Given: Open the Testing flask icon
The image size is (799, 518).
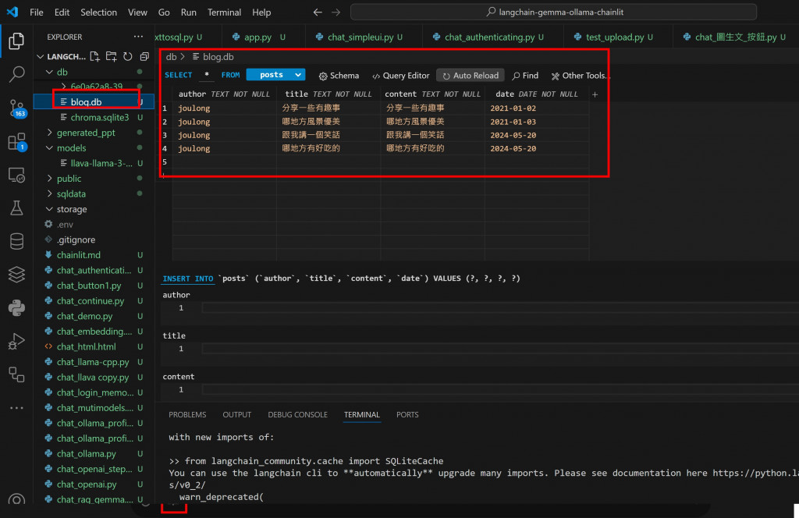Looking at the screenshot, I should [x=16, y=208].
